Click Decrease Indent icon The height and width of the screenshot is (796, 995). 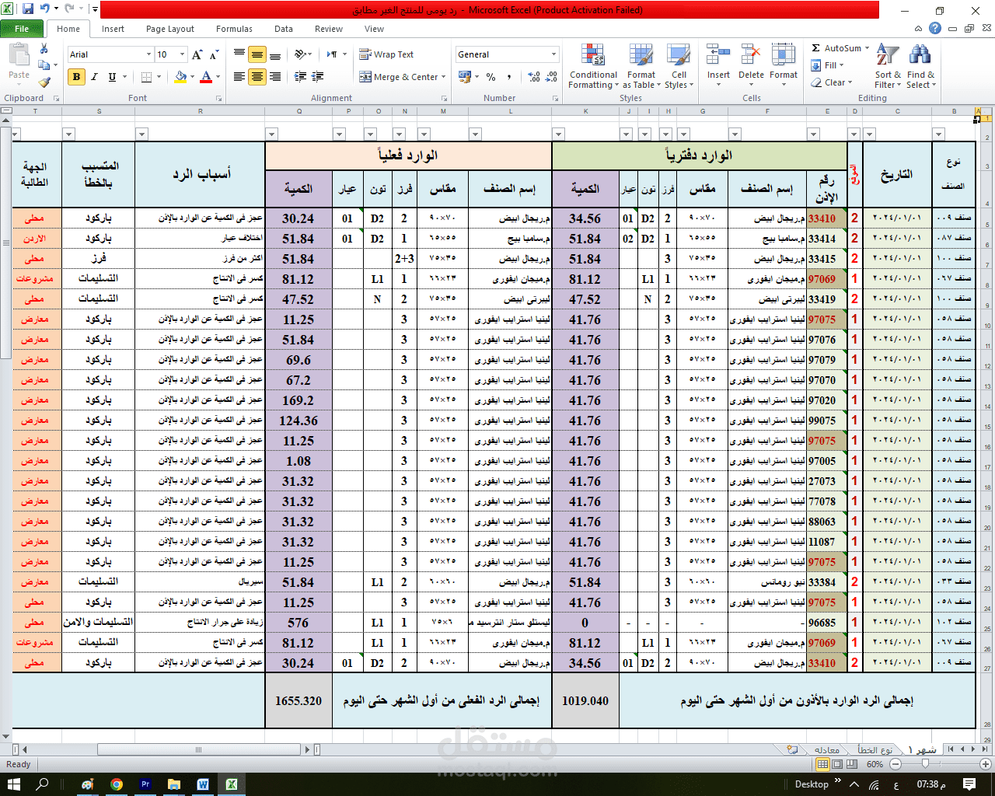point(301,77)
